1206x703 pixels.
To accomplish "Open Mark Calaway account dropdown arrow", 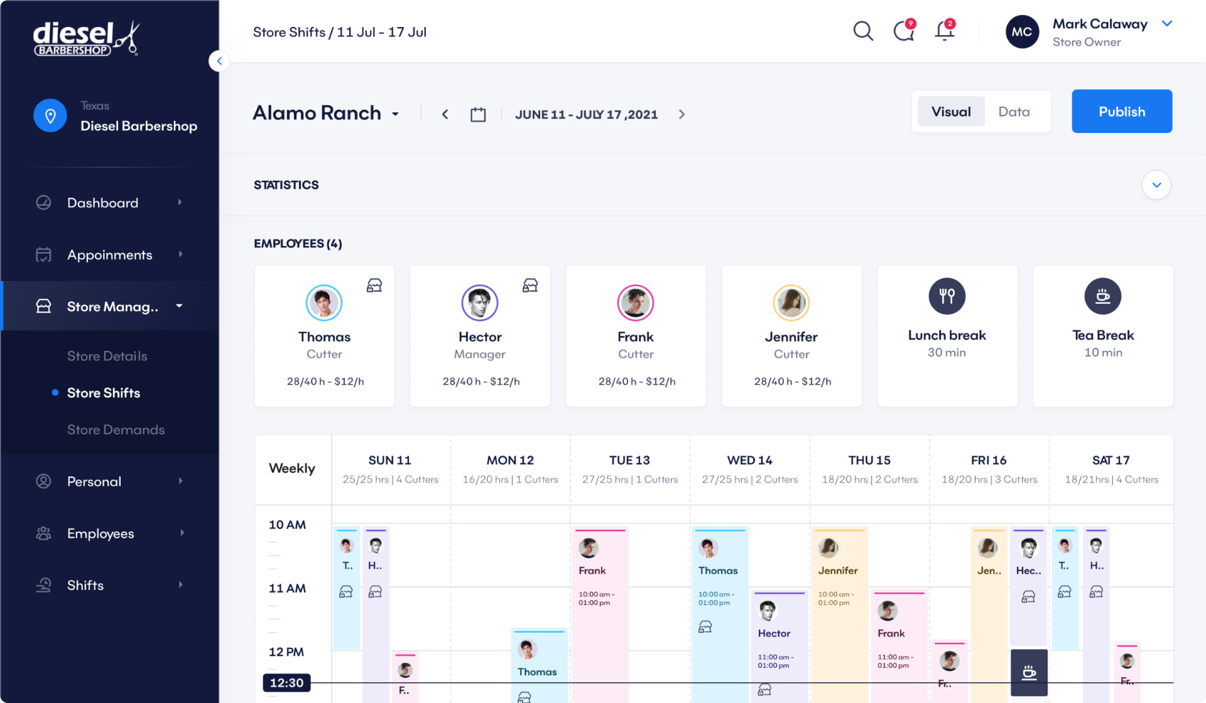I will [1167, 23].
